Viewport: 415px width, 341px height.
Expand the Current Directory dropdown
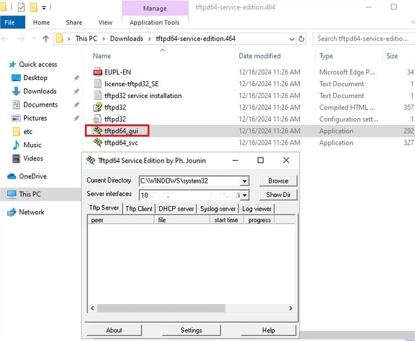(x=245, y=181)
